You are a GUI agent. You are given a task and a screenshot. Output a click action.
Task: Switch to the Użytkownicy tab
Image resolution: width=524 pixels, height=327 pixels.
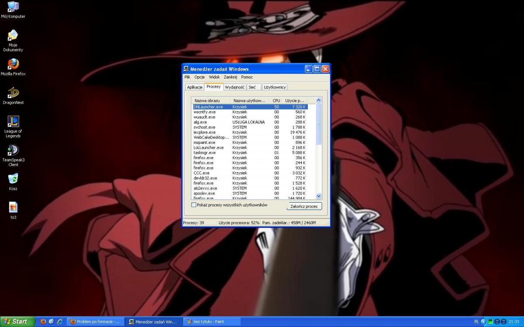pos(275,87)
